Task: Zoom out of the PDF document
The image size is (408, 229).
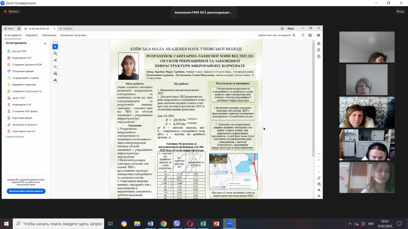Action: [319, 196]
